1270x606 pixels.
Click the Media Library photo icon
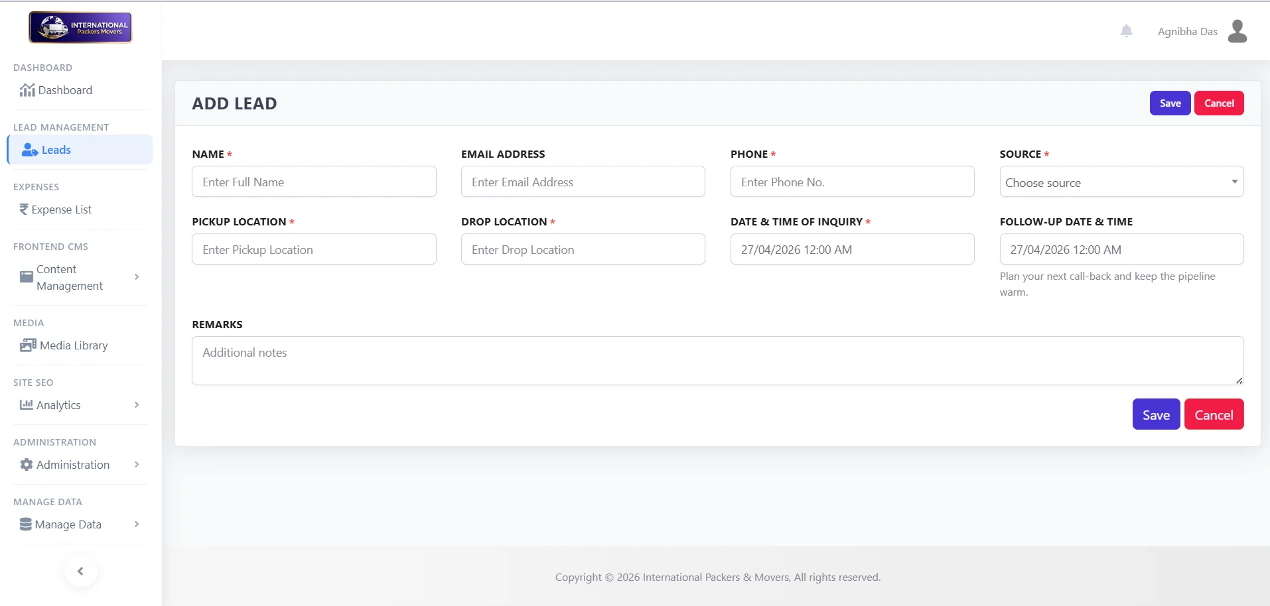coord(28,345)
